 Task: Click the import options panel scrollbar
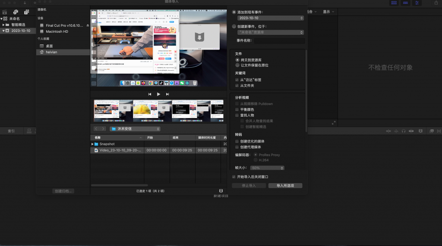tap(306, 90)
